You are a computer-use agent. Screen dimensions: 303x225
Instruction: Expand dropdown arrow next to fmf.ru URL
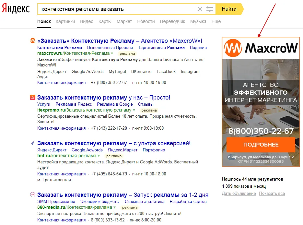point(99,156)
